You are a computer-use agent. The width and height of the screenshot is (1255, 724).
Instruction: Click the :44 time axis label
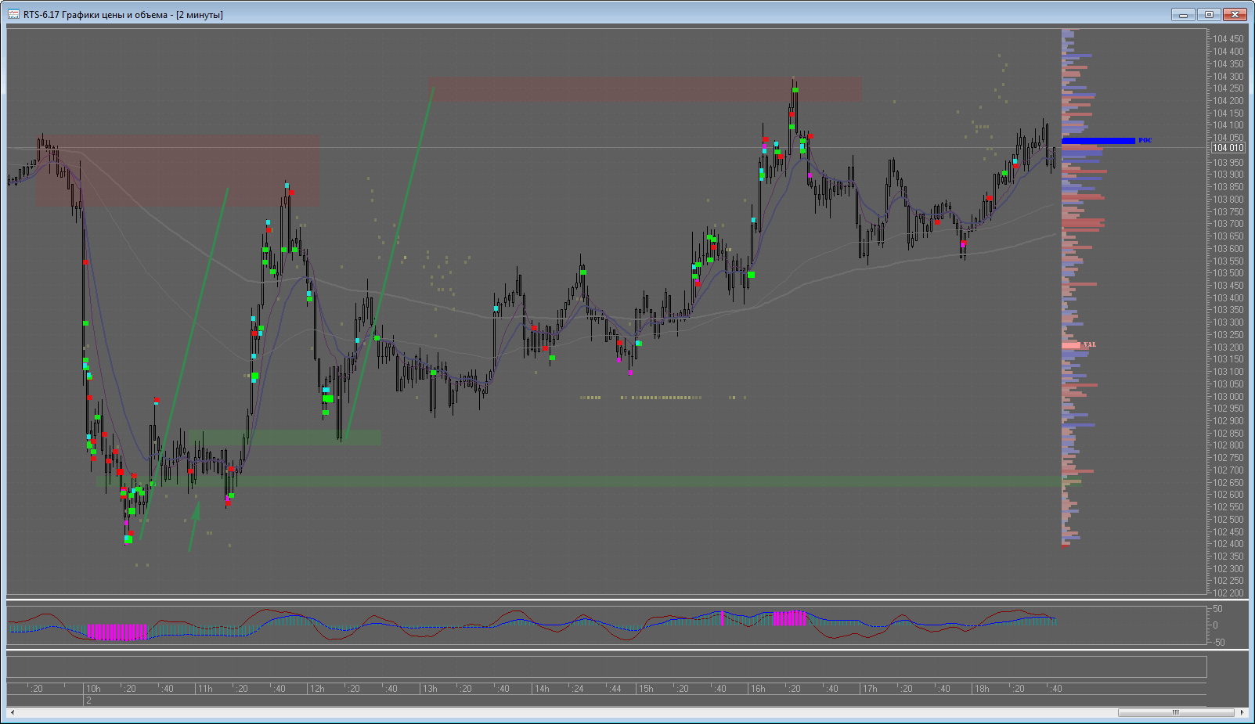click(x=615, y=689)
